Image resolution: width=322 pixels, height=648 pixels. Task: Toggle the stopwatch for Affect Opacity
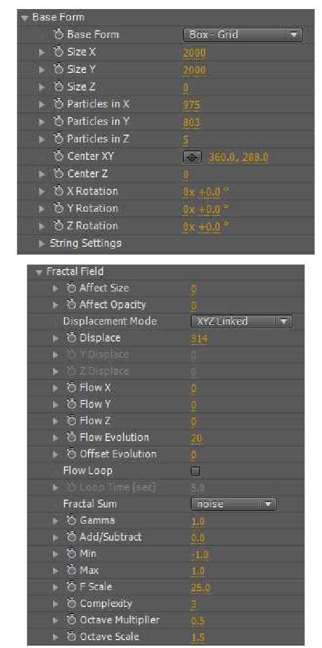[x=74, y=305]
